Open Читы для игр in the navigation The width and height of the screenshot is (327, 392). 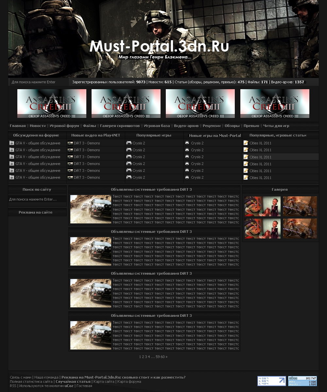pyautogui.click(x=276, y=126)
